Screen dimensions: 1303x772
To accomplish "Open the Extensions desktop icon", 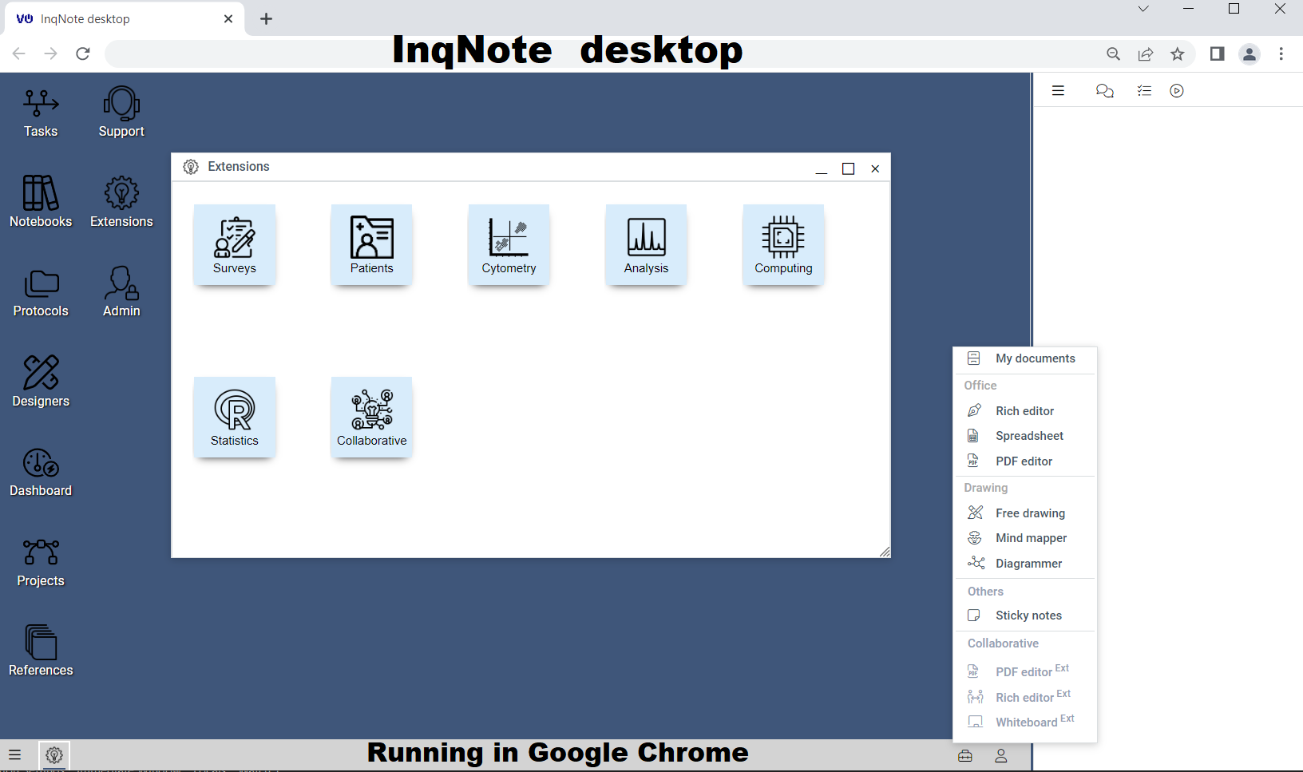I will pyautogui.click(x=121, y=202).
